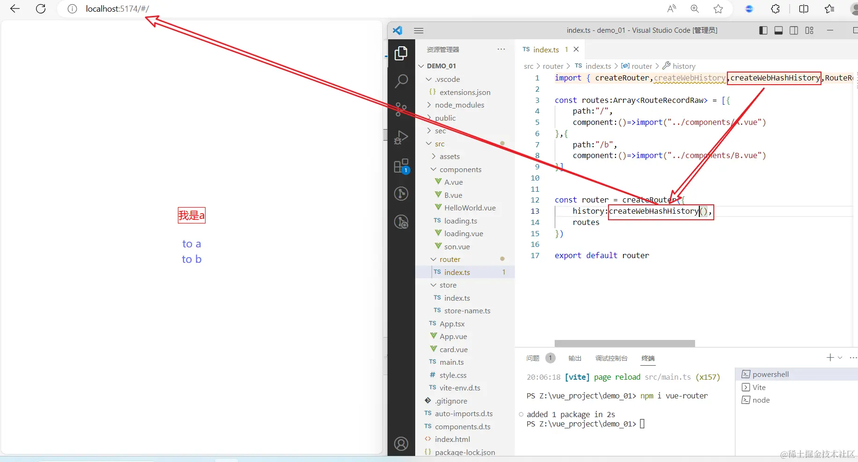The height and width of the screenshot is (462, 858).
Task: Open Explorer view in VS Code activity bar
Action: tap(401, 54)
